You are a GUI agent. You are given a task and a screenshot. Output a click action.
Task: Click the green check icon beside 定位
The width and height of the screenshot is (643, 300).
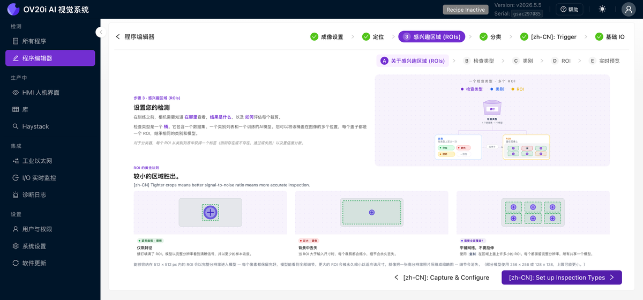pyautogui.click(x=366, y=36)
